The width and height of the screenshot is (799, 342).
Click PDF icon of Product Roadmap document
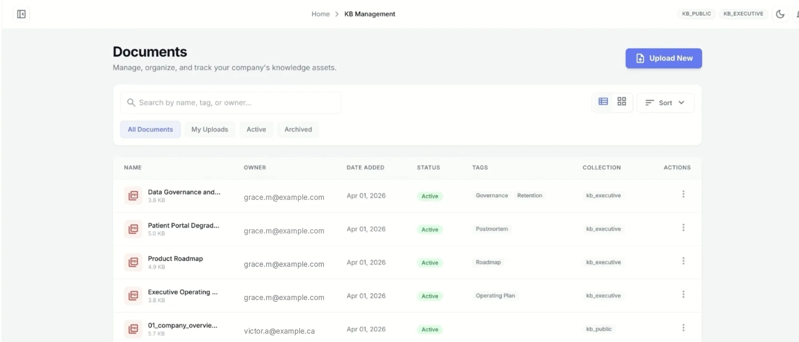pyautogui.click(x=133, y=262)
